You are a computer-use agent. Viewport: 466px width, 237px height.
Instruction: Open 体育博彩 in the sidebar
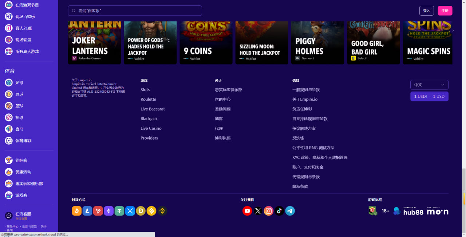(x=23, y=141)
